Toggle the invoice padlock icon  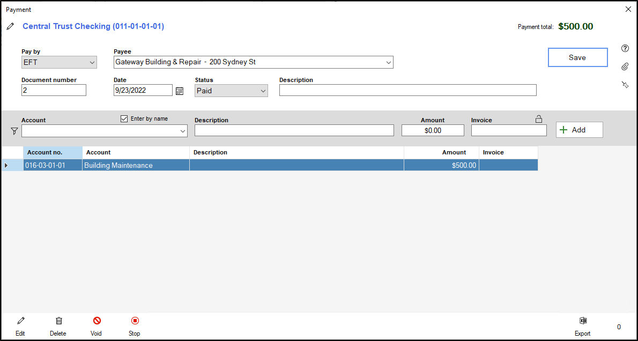tap(539, 119)
